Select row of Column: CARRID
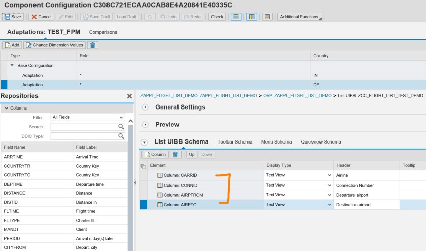426x251 pixels. (143, 175)
